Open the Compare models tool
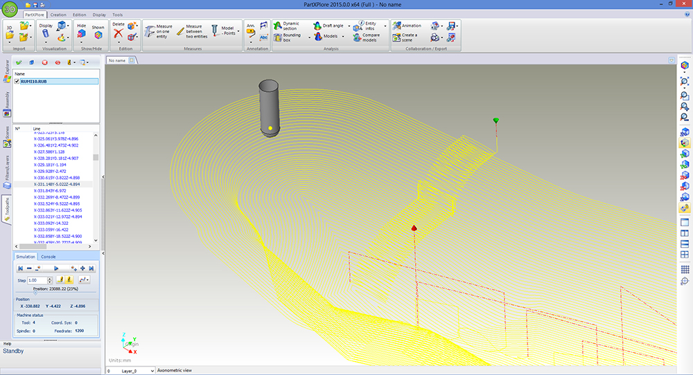Viewport: 693px width, 375px height. point(367,37)
